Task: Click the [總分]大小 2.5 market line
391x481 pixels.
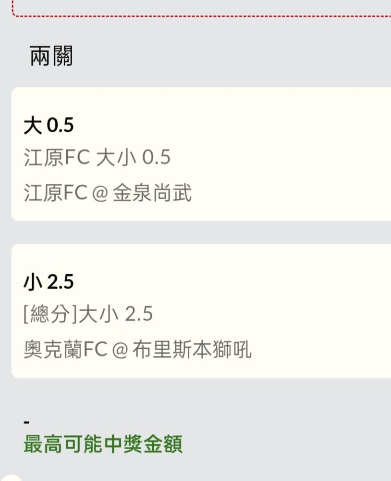Action: point(88,314)
